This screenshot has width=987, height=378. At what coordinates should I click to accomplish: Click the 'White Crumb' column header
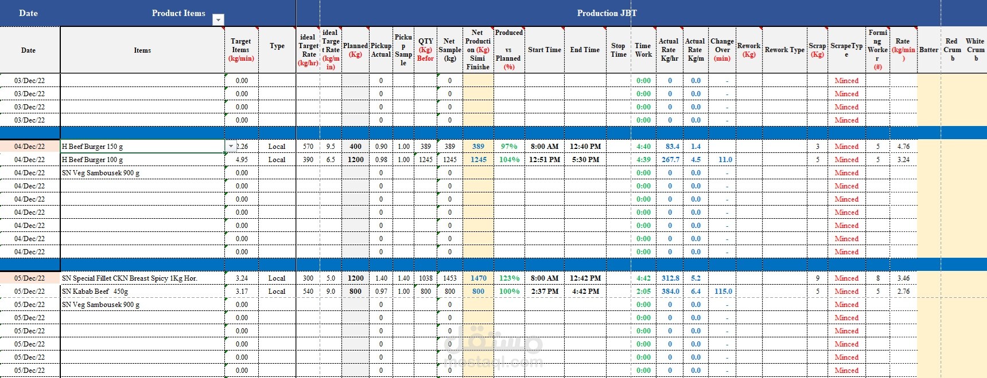[x=975, y=50]
